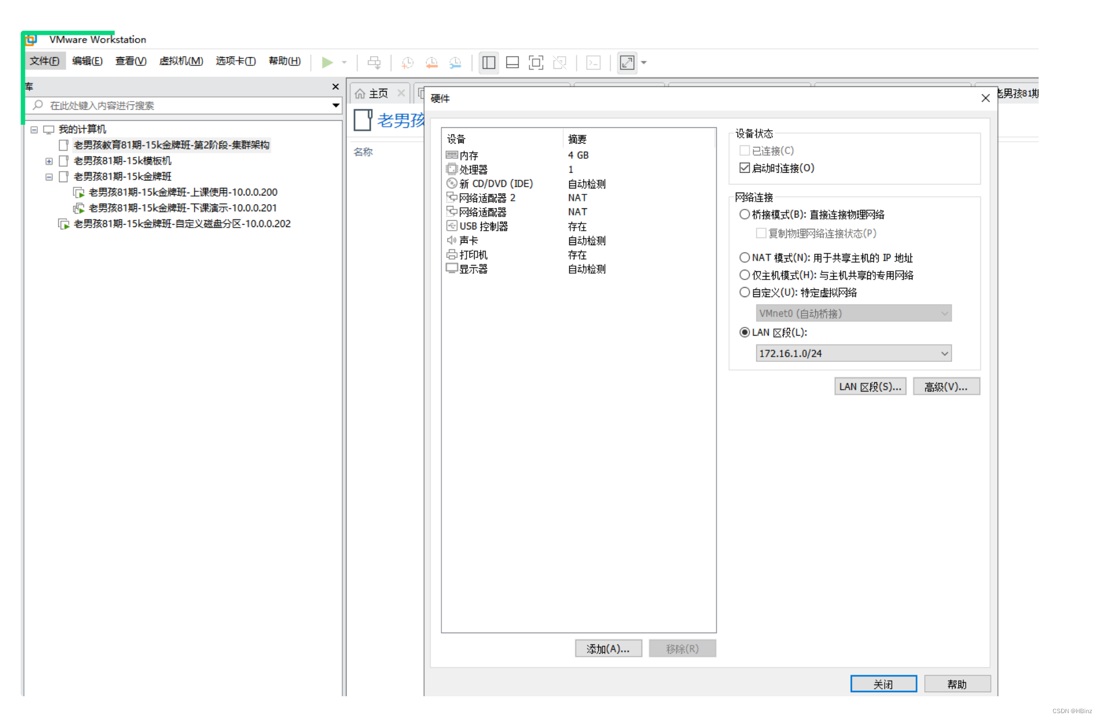This screenshot has width=1101, height=719.
Task: Toggle the library sidebar view icon
Action: [489, 62]
